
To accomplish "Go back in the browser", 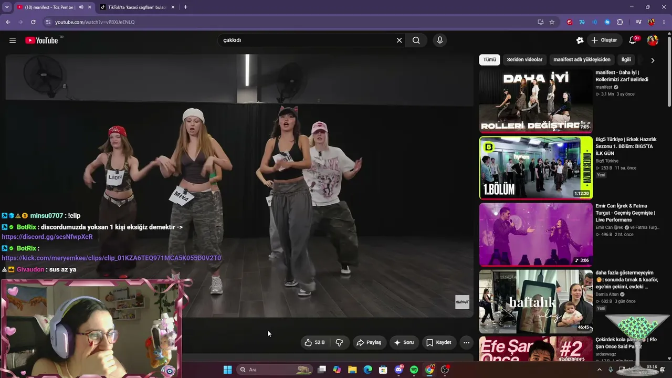I will [x=8, y=22].
